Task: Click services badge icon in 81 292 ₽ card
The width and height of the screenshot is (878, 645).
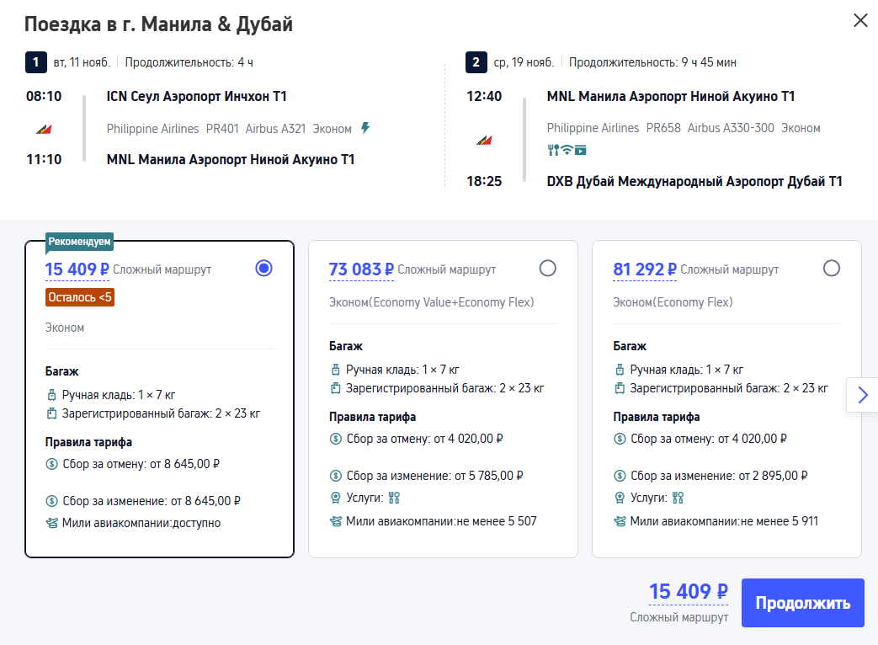Action: pyautogui.click(x=620, y=498)
